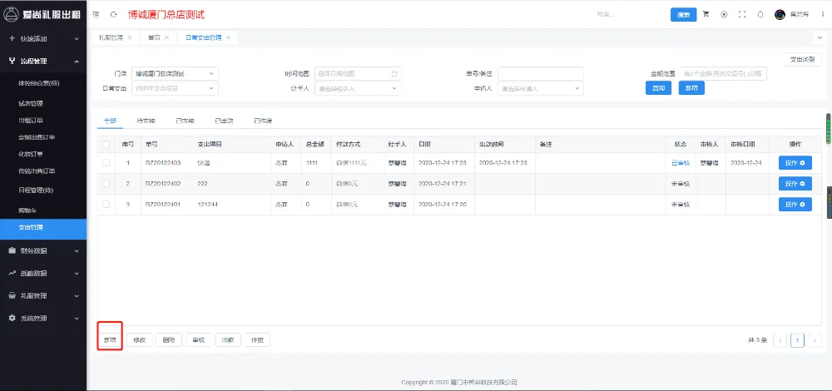Tick the checkbox for row RZ20122403
Screen dimensions: 832x391
click(106, 162)
